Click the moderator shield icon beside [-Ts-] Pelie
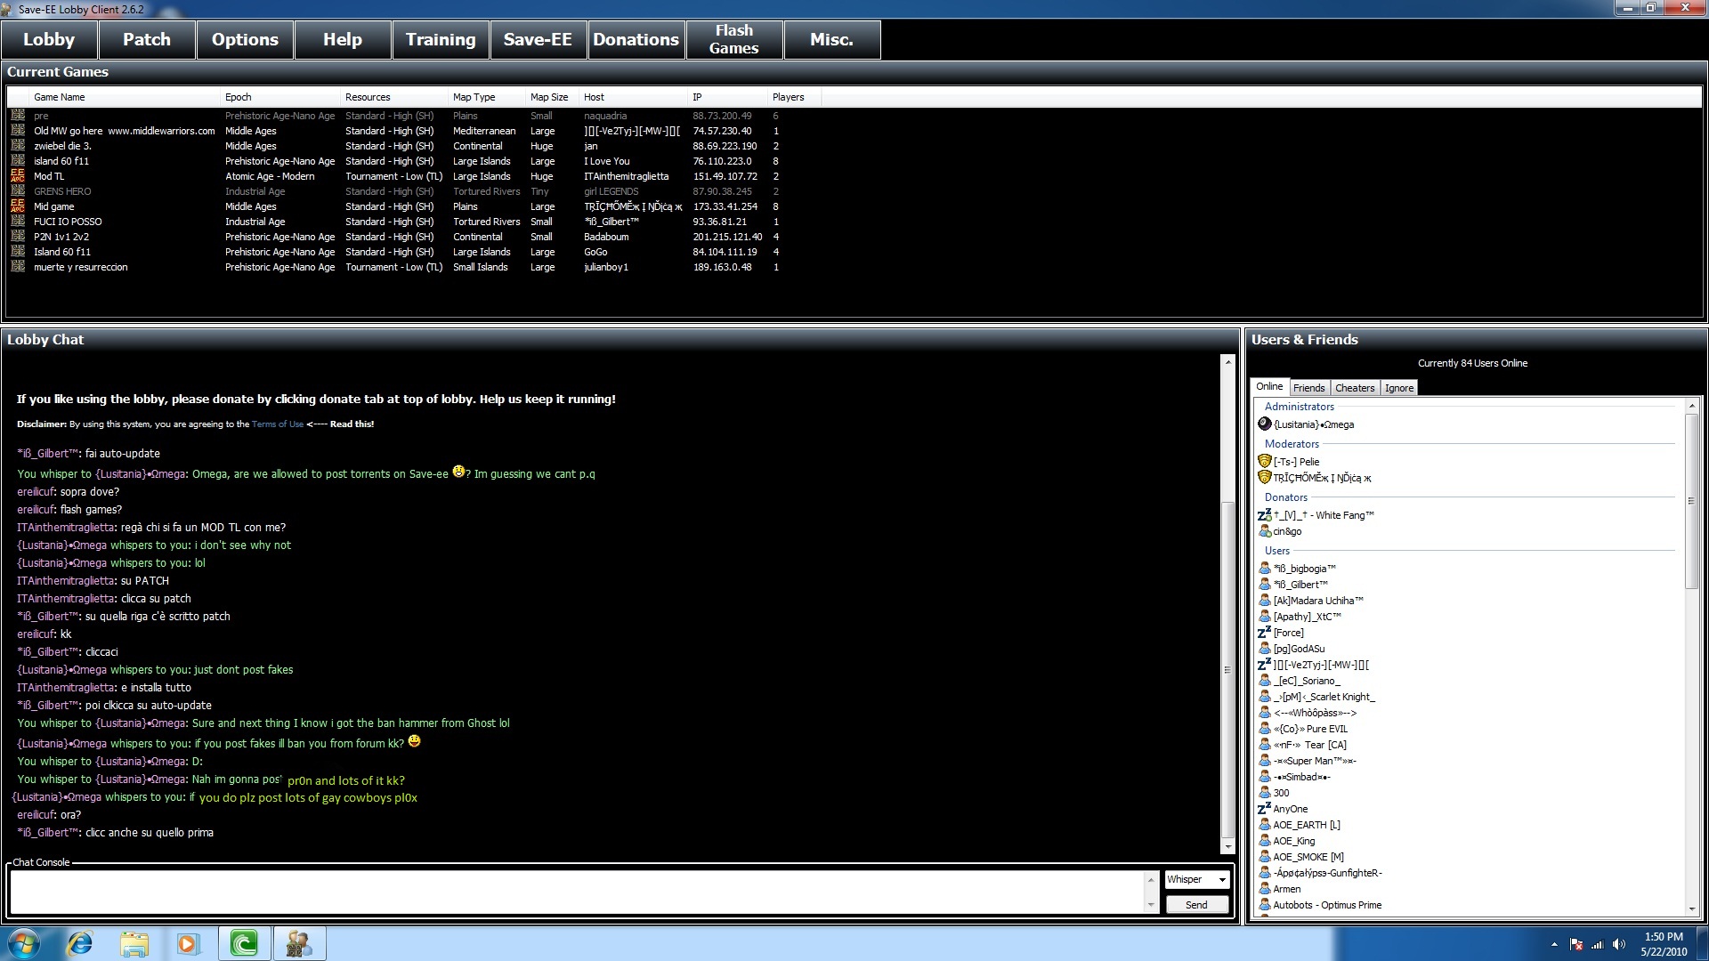Viewport: 1709px width, 961px height. [1264, 462]
